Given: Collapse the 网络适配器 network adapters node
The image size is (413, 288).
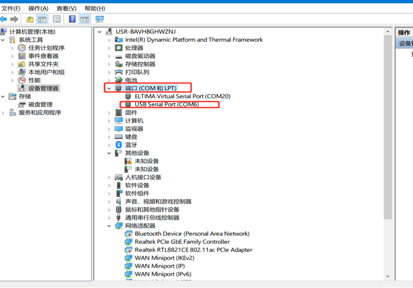Looking at the screenshot, I should click(109, 226).
